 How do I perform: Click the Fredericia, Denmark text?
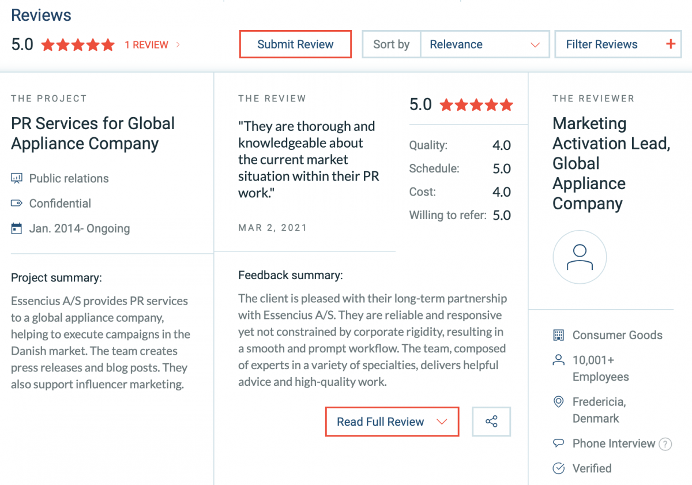(599, 410)
